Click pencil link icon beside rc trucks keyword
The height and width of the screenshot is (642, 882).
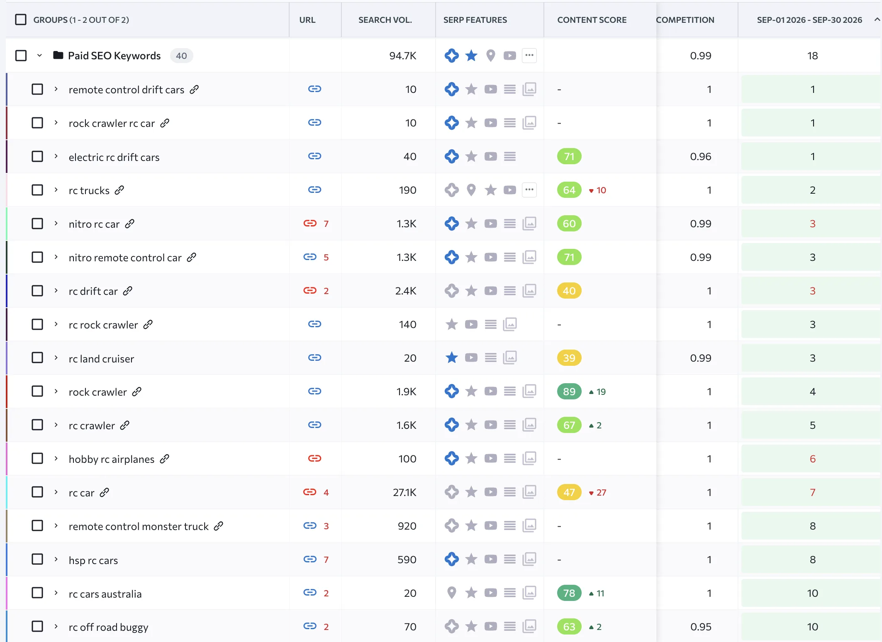pos(119,190)
